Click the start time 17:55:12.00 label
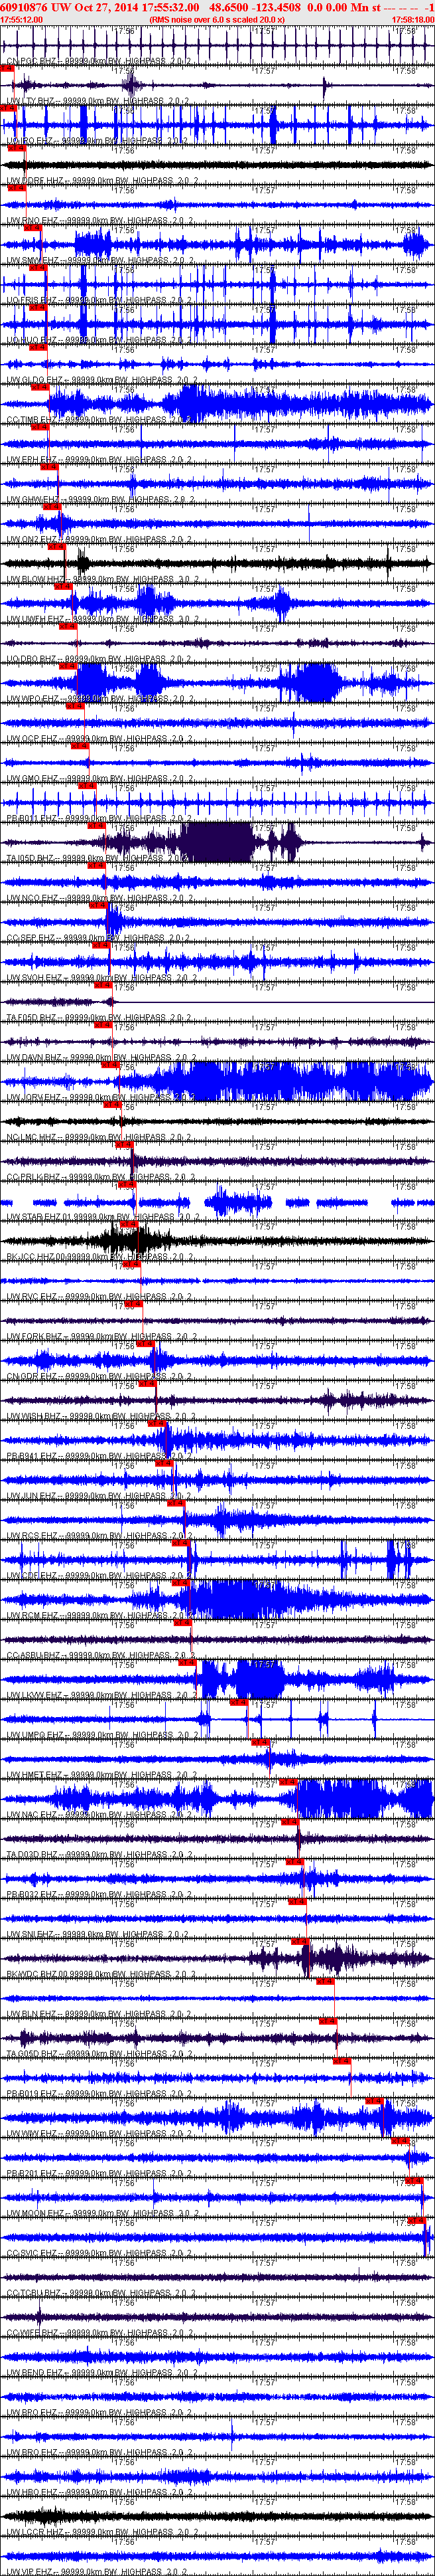Screen dimensions: 435x2576 (21, 19)
